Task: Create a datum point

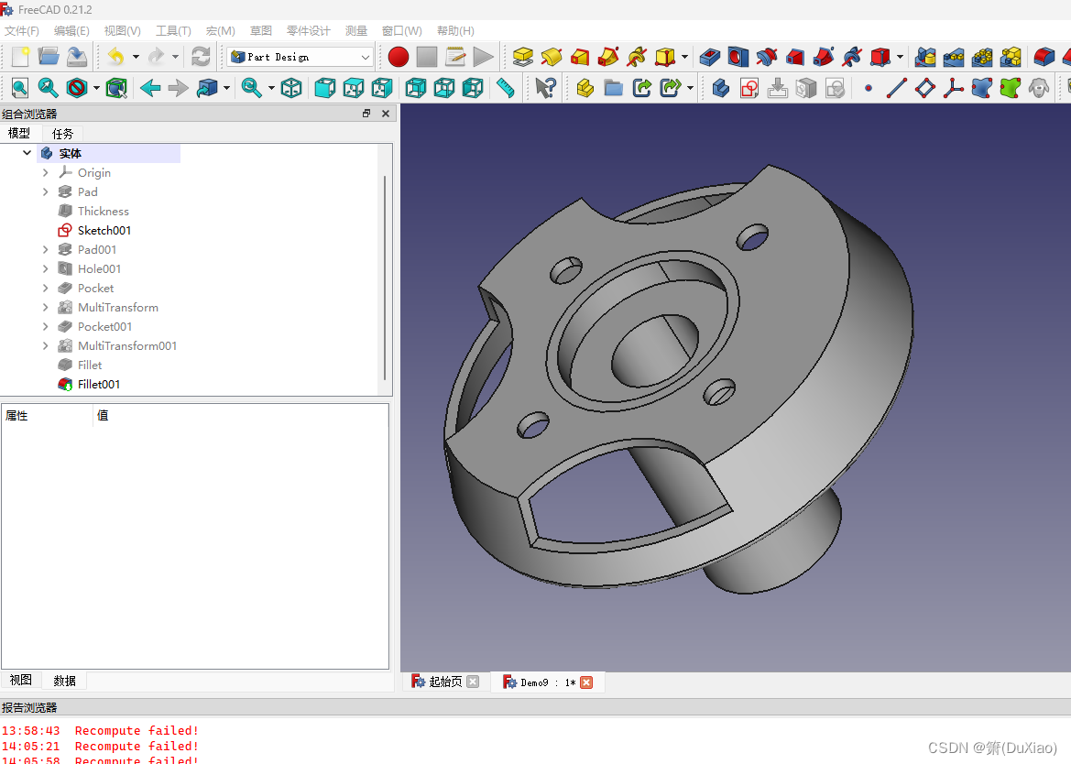Action: click(x=869, y=88)
